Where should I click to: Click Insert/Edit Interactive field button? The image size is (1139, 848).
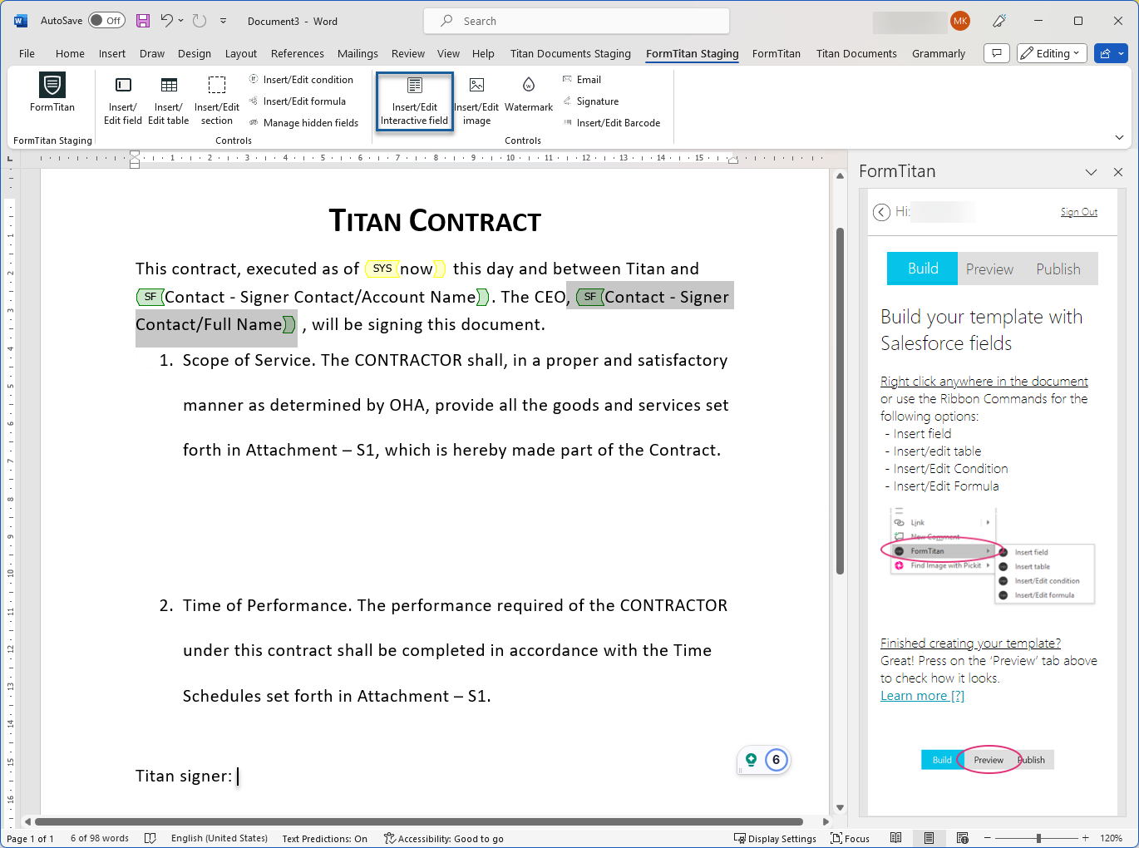[x=415, y=101]
